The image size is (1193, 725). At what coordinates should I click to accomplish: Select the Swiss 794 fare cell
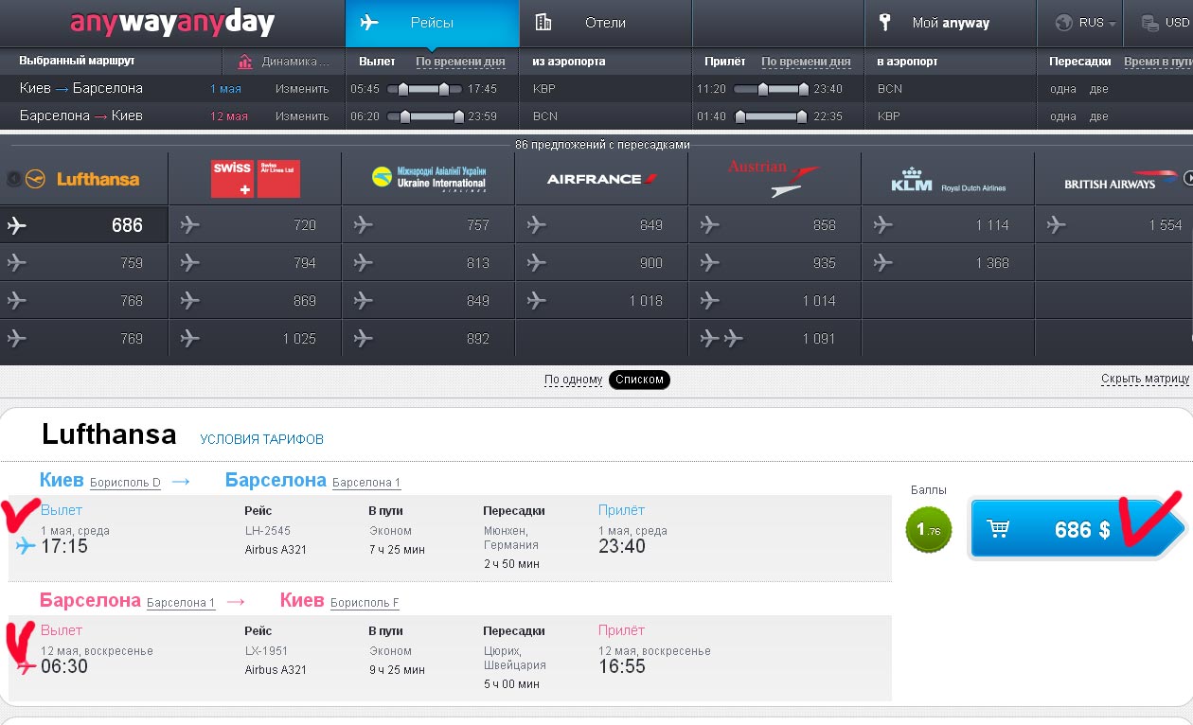click(255, 263)
